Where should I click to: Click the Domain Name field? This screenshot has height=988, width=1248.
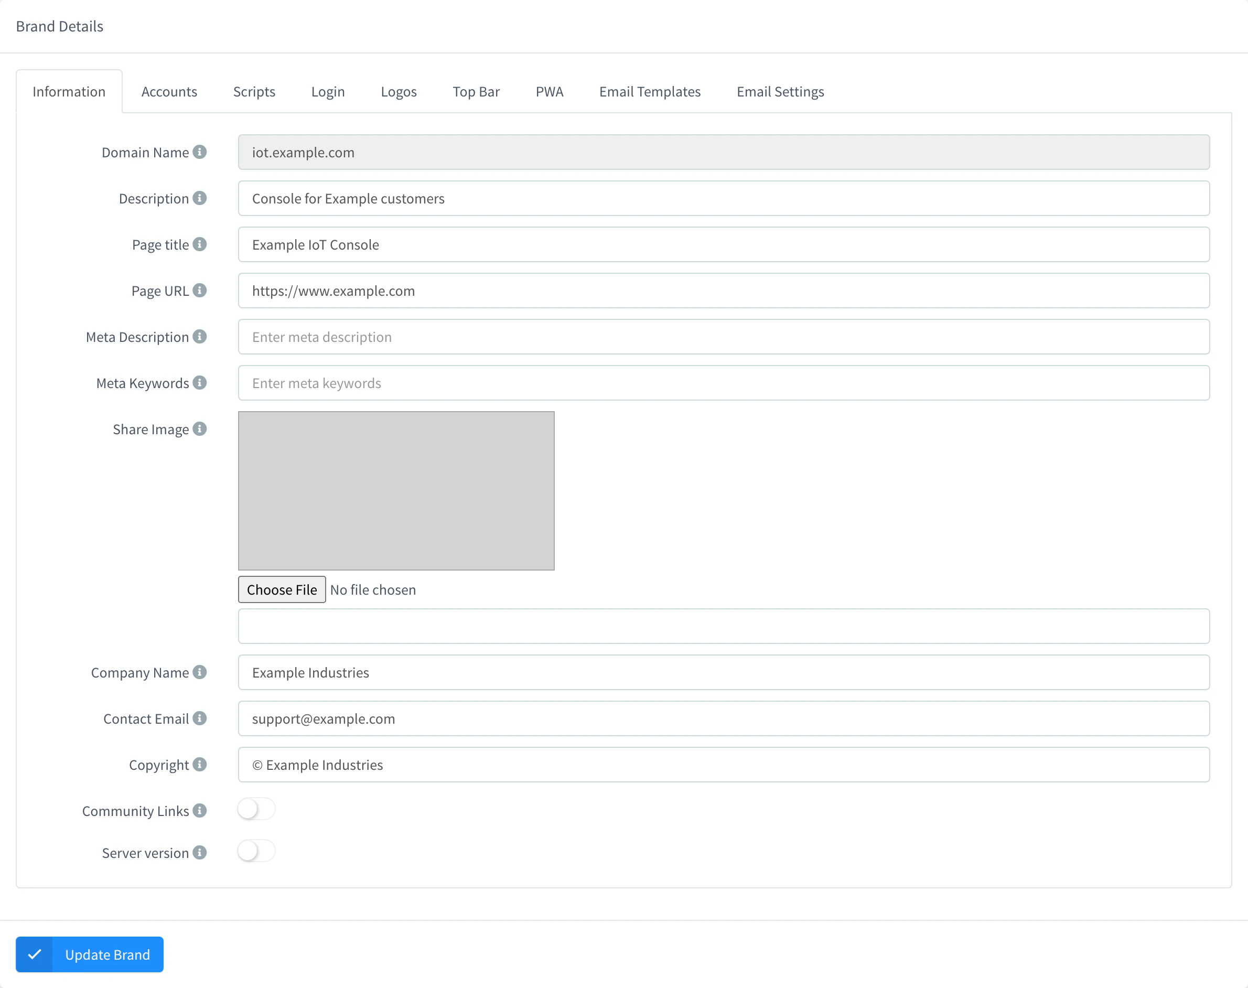[x=724, y=152]
